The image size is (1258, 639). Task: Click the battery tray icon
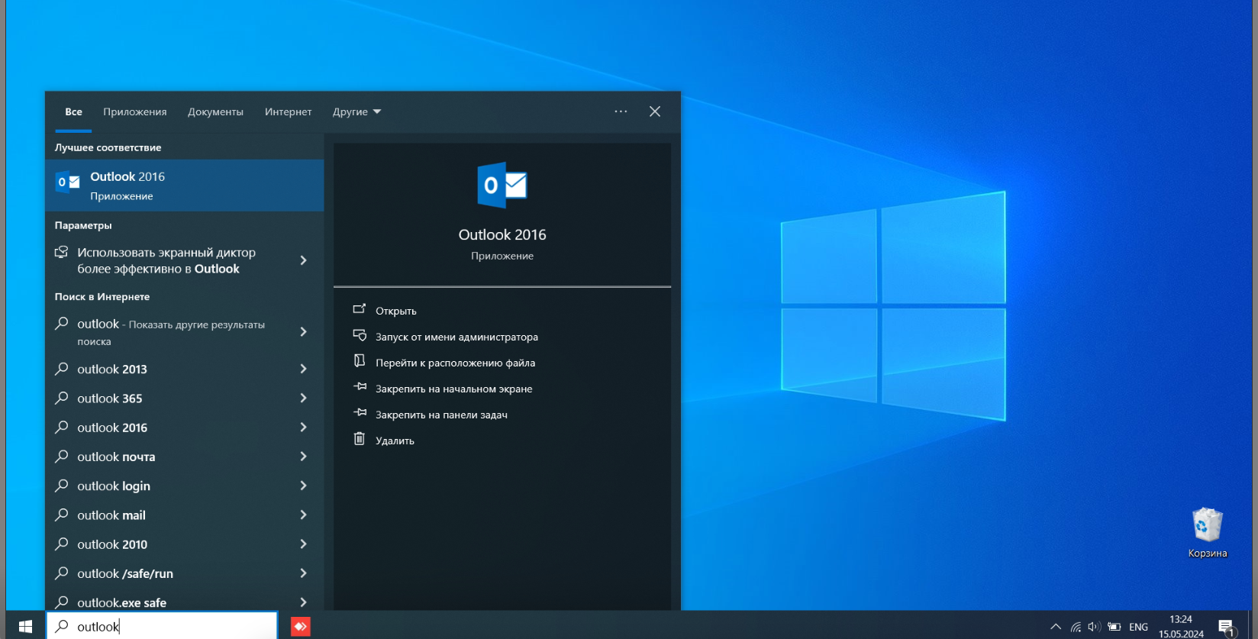point(1114,627)
